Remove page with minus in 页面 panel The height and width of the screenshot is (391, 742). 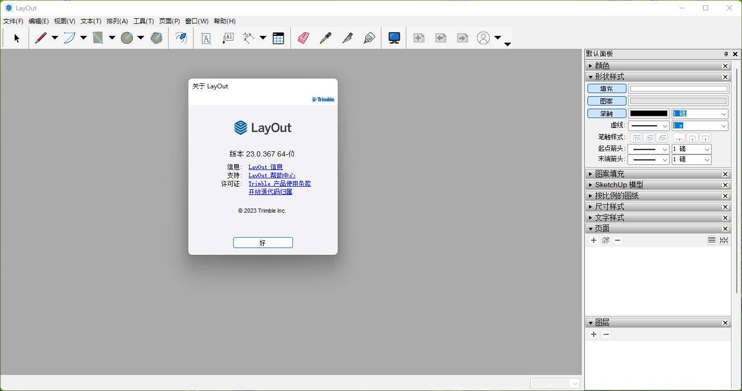618,240
